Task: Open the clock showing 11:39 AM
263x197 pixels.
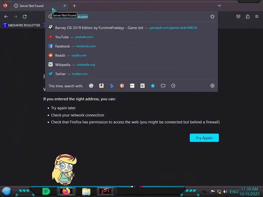Action: click(249, 191)
